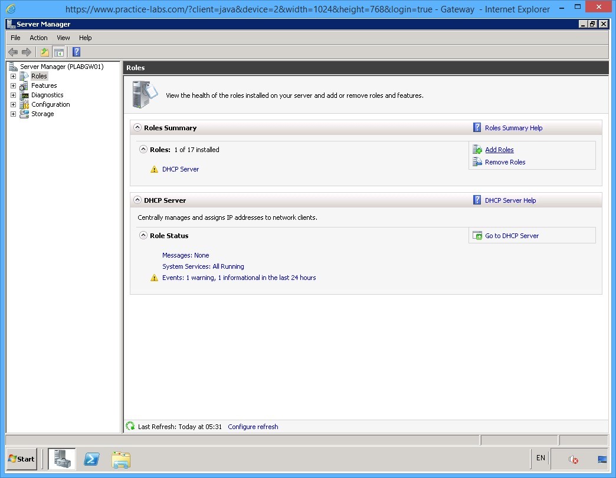Open Add Roles wizard icon

point(477,150)
